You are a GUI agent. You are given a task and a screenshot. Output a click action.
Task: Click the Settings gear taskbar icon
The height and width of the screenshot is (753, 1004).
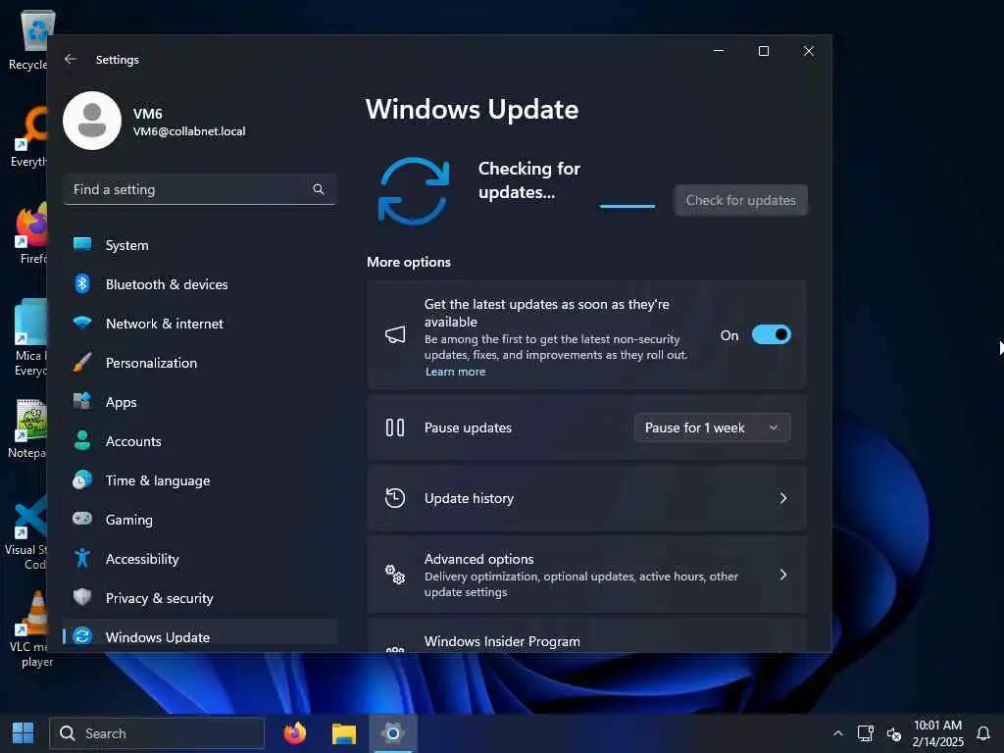[392, 733]
